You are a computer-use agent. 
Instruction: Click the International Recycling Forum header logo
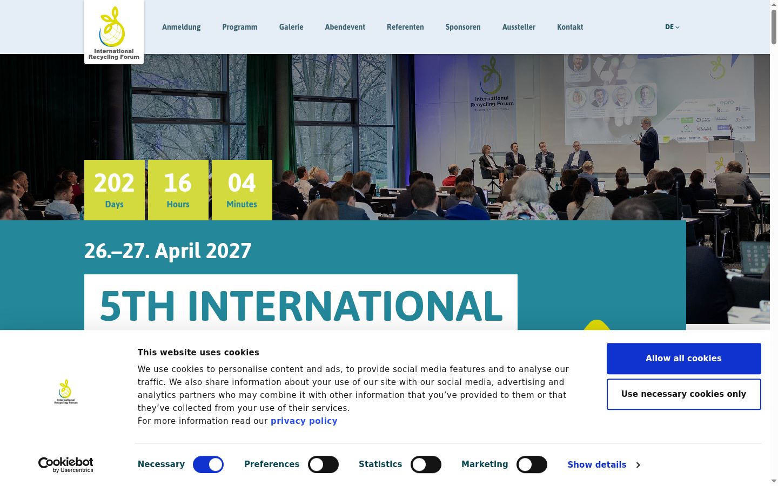click(x=114, y=32)
